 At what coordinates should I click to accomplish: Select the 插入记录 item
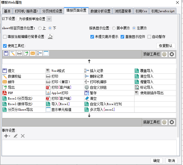point(109,71)
